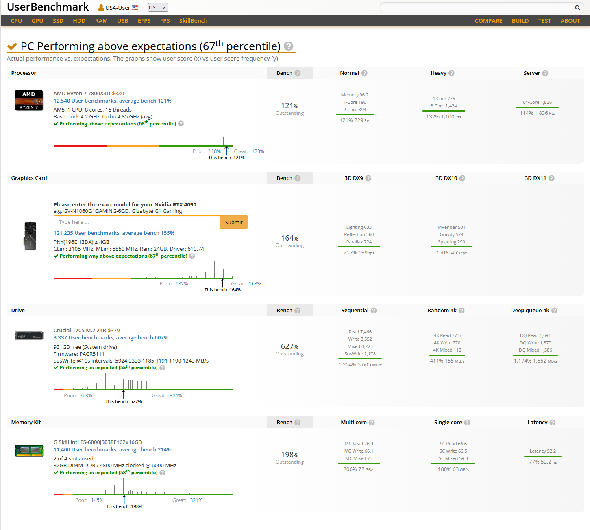Open help icon next to Random 4k
This screenshot has width=590, height=530.
point(462,311)
